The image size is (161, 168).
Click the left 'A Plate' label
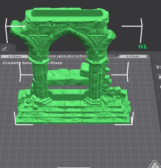point(15,56)
